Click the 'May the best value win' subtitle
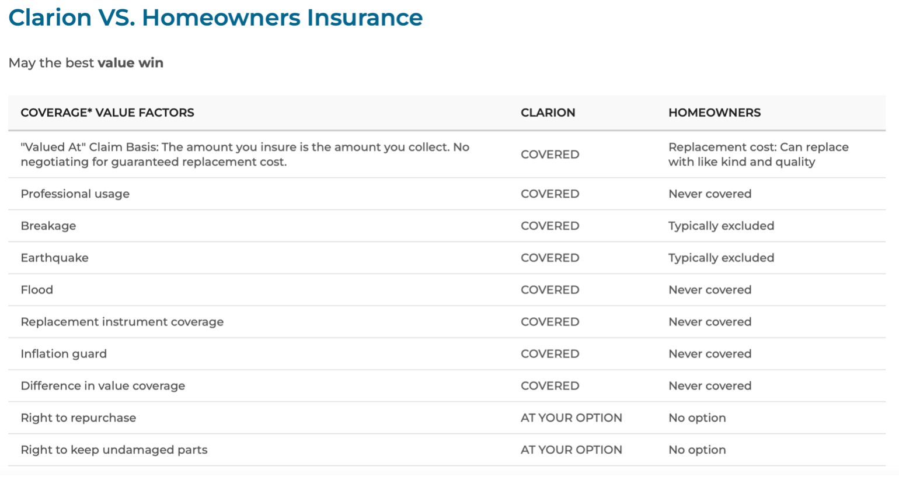 pyautogui.click(x=86, y=63)
